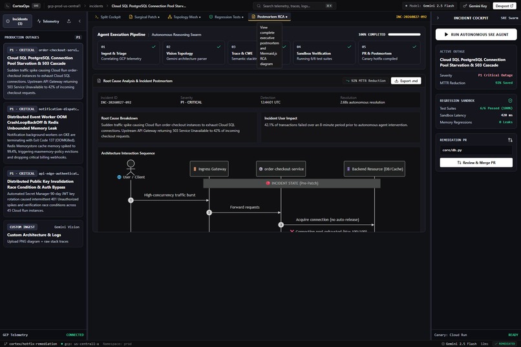The image size is (521, 347).
Task: Click the Ingest & Triage pipeline step
Action: (x=128, y=53)
